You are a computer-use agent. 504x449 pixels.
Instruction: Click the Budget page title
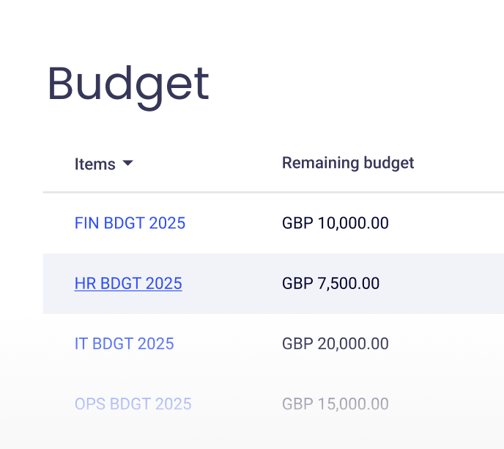tap(128, 84)
